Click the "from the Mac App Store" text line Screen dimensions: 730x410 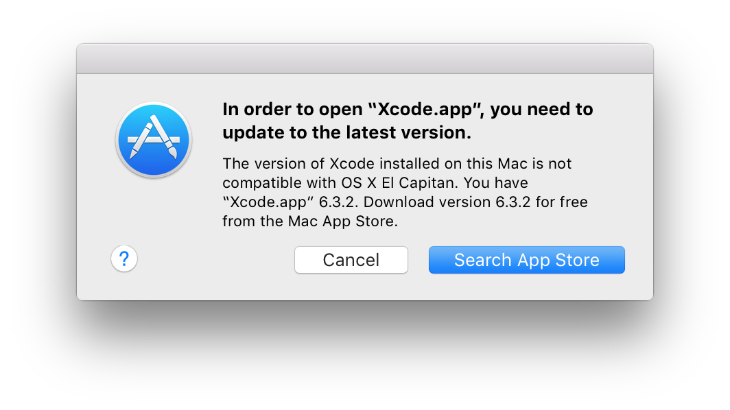point(310,221)
